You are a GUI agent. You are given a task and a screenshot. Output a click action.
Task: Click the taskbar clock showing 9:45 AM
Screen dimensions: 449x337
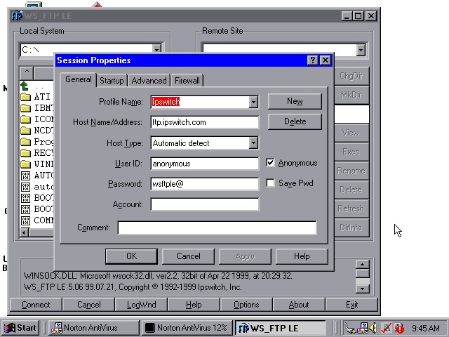pos(426,328)
